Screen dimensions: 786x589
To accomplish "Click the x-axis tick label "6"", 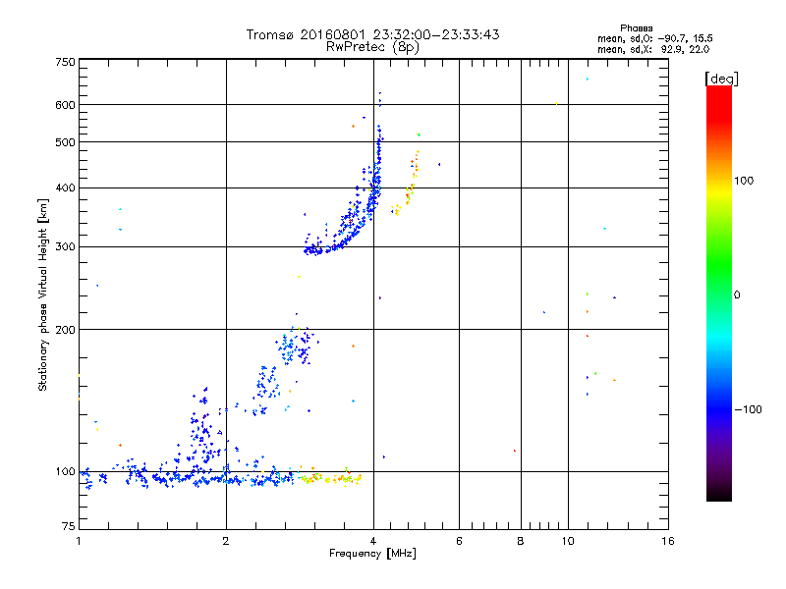I will pos(459,541).
